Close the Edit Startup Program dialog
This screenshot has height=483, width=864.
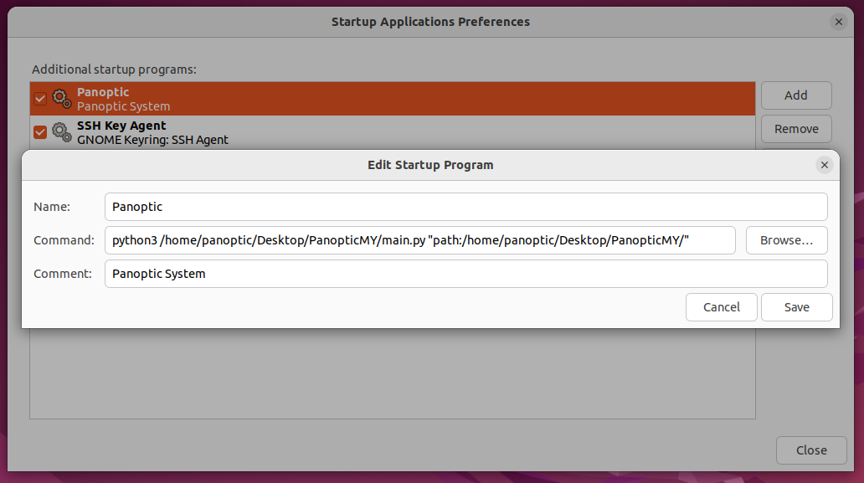click(x=825, y=165)
